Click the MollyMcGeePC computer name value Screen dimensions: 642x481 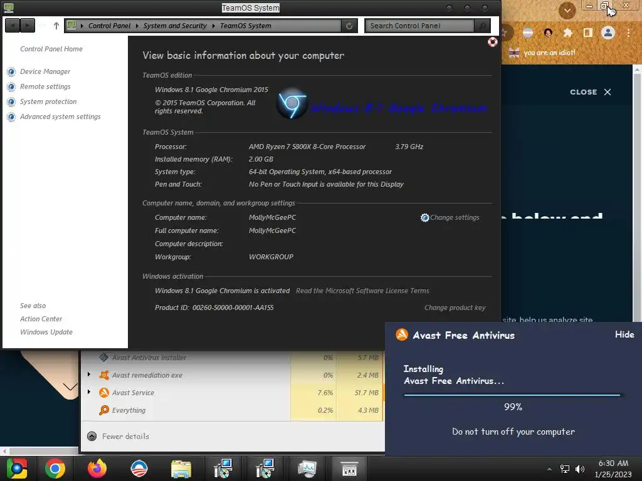[x=272, y=217]
